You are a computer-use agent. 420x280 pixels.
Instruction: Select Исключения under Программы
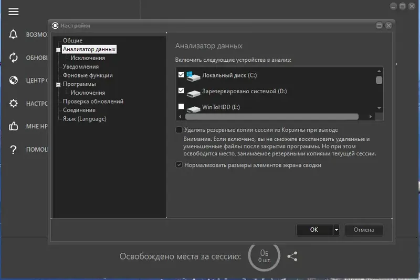(88, 93)
